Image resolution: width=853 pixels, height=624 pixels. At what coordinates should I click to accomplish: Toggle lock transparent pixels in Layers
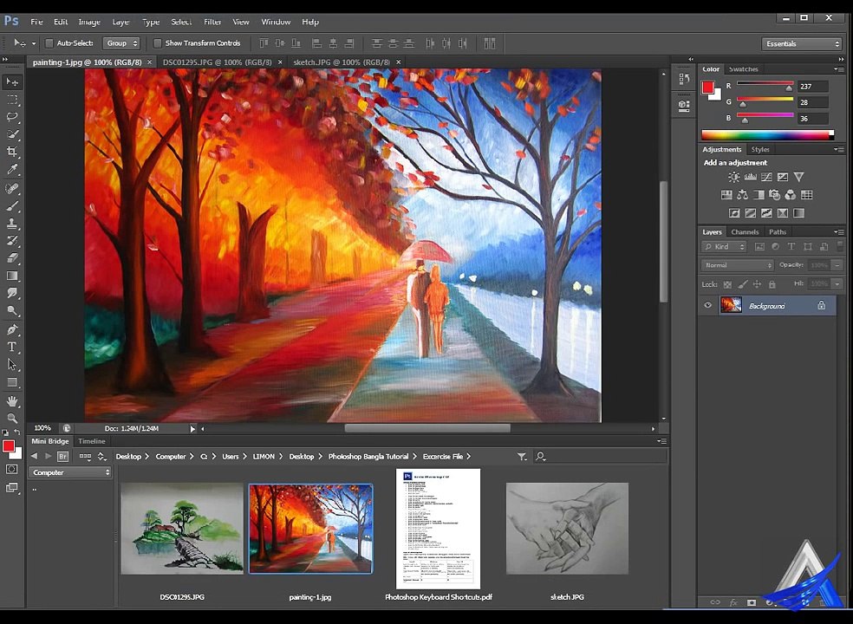click(x=727, y=284)
